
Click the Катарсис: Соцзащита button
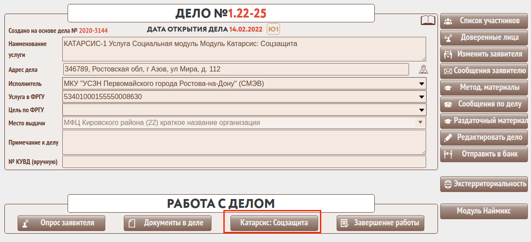coord(274,223)
